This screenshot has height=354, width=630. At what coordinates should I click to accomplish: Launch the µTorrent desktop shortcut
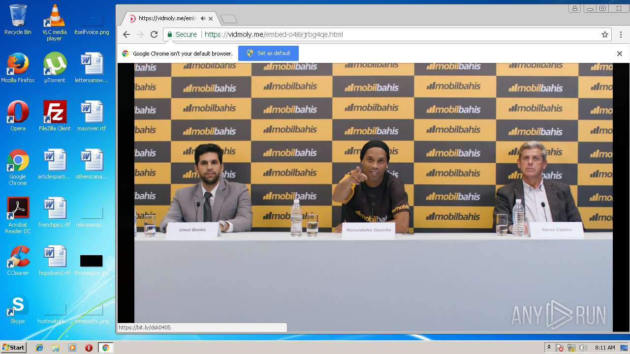pyautogui.click(x=54, y=67)
